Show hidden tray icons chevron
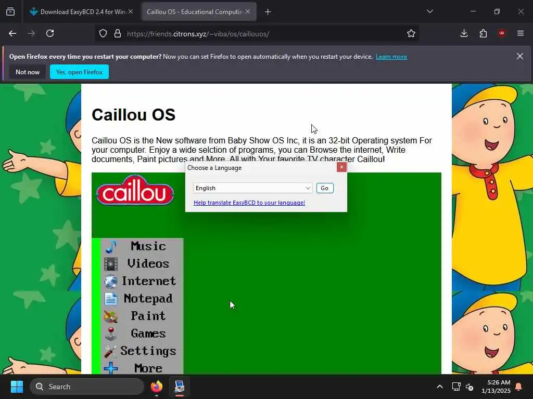533x399 pixels. coord(439,387)
